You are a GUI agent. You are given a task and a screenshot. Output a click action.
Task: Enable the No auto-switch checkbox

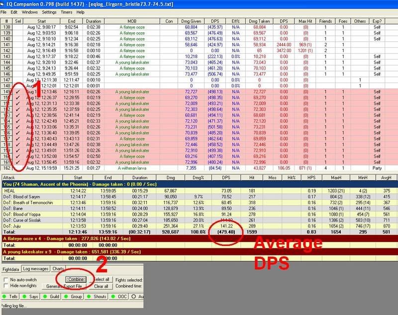[6, 280]
